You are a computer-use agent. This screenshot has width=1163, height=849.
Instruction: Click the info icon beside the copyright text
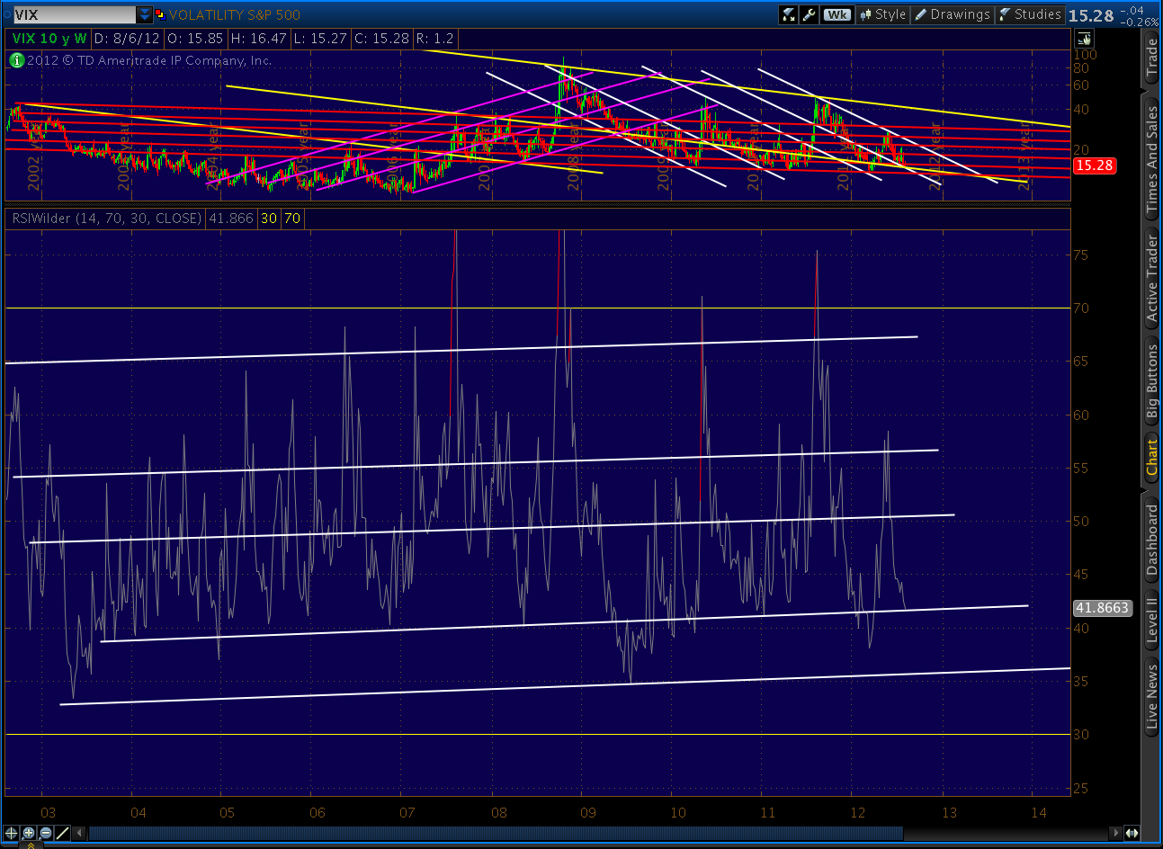(16, 60)
